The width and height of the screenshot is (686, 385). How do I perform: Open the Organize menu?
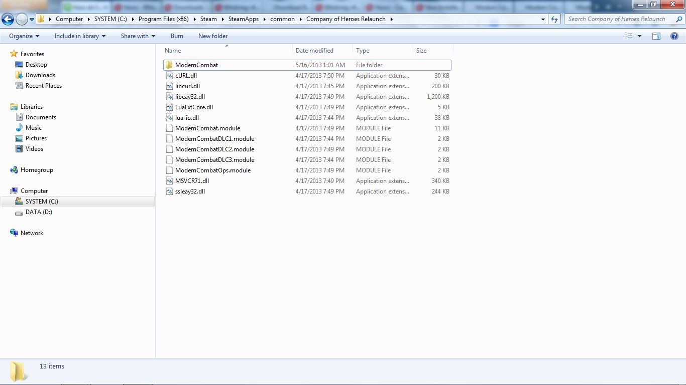click(x=24, y=36)
